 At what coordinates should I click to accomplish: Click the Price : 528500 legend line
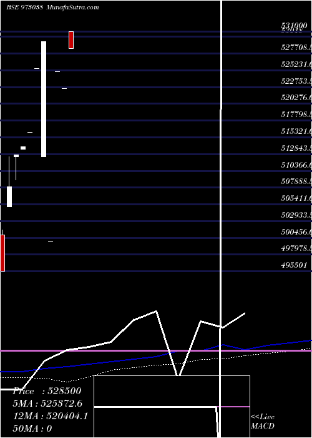(x=47, y=391)
